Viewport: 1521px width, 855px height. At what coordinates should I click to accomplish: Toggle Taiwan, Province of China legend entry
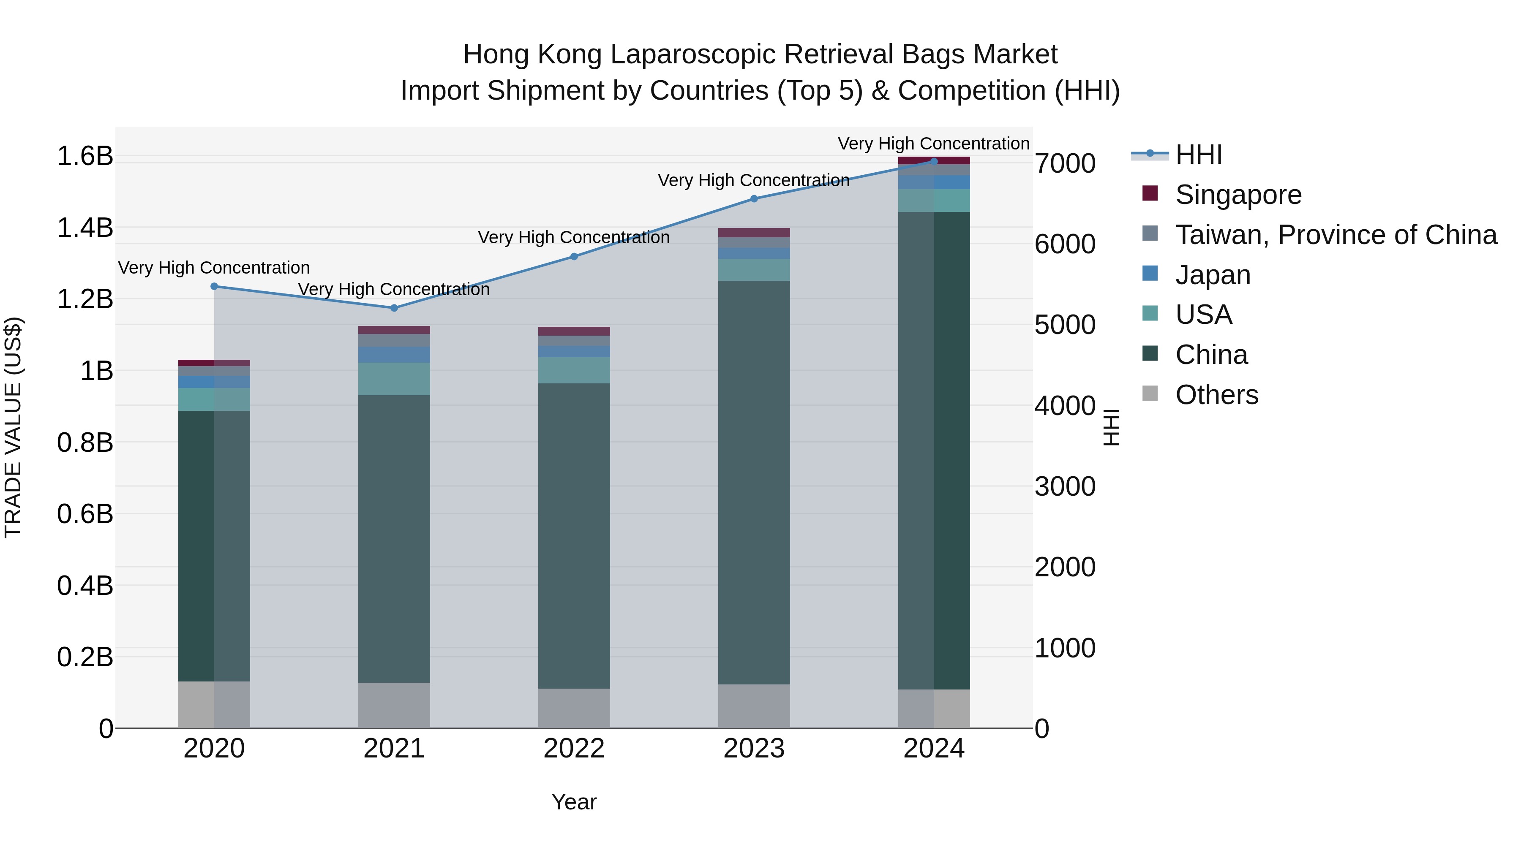[x=1319, y=234]
